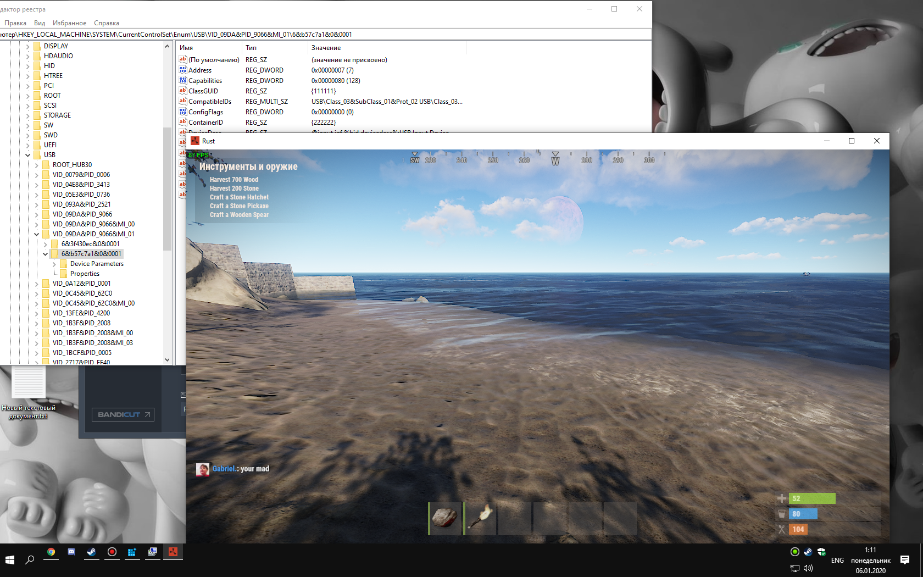Click the Тип column header
This screenshot has width=923, height=577.
[x=275, y=48]
